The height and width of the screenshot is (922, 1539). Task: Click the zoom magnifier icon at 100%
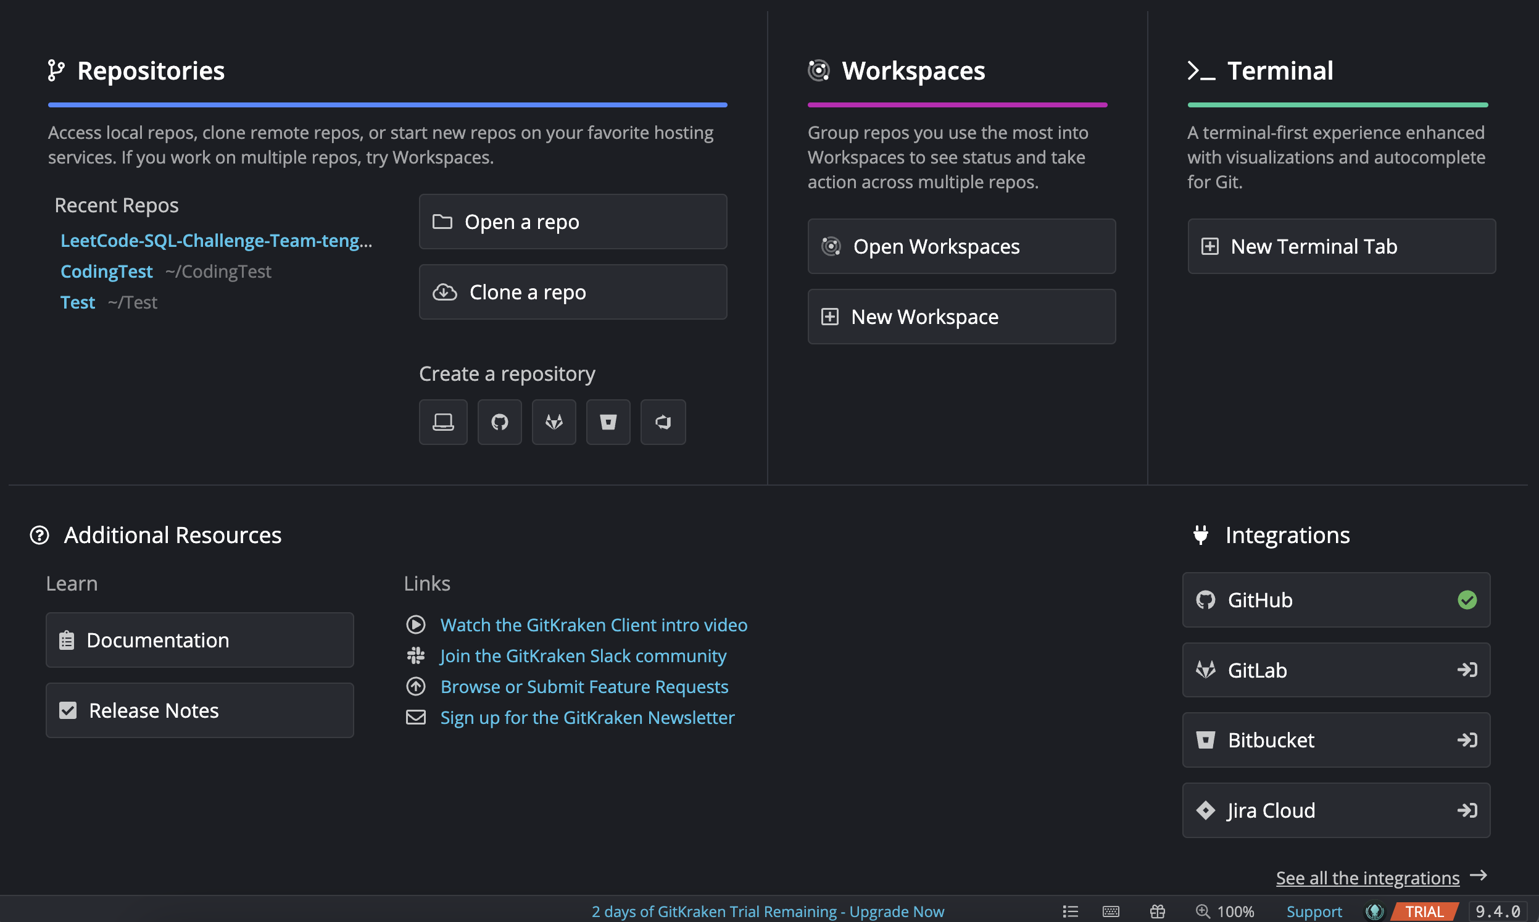[1203, 912]
